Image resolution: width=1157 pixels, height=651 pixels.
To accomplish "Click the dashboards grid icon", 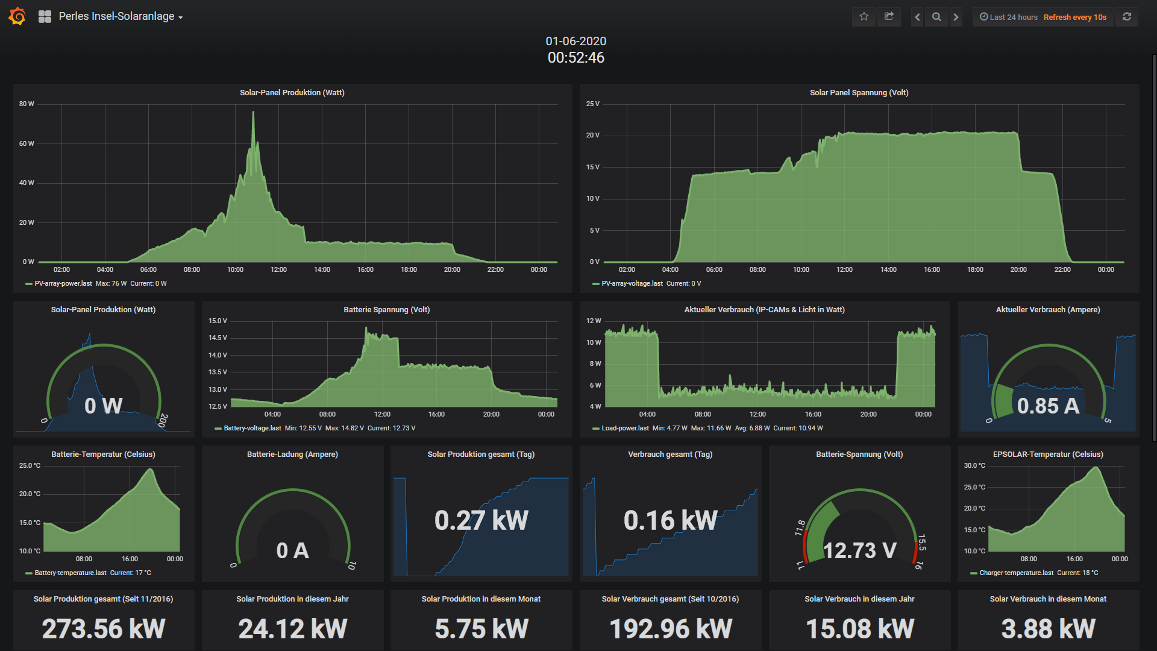I will pyautogui.click(x=45, y=17).
